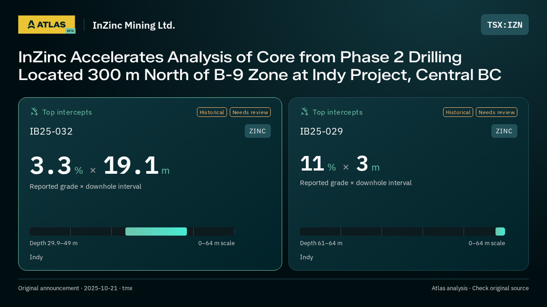547x307 pixels.
Task: Click 'Indy' label on IB25-029 card
Action: coord(306,257)
